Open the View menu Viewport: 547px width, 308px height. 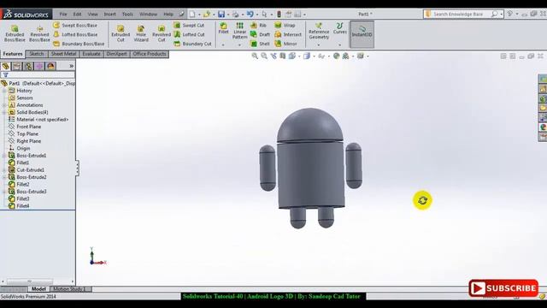[x=92, y=15]
